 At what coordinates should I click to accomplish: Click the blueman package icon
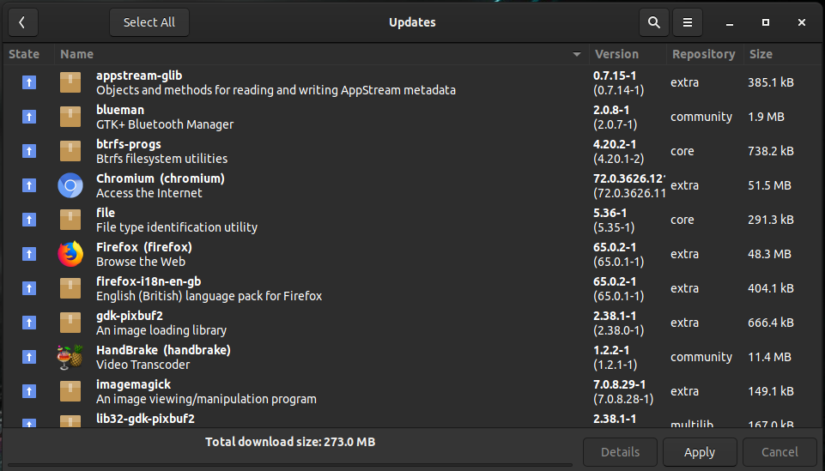[x=70, y=117]
